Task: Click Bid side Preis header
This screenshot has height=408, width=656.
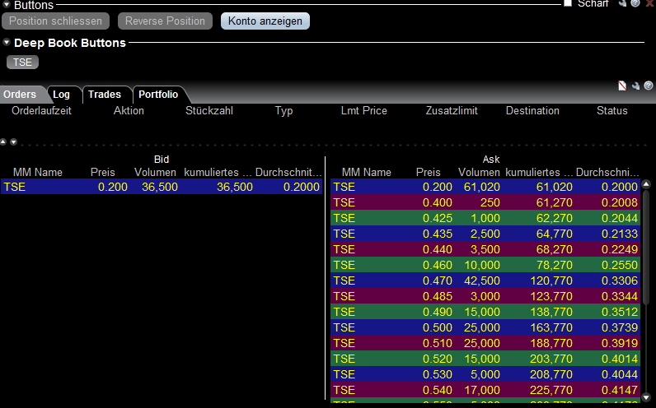Action: 102,173
